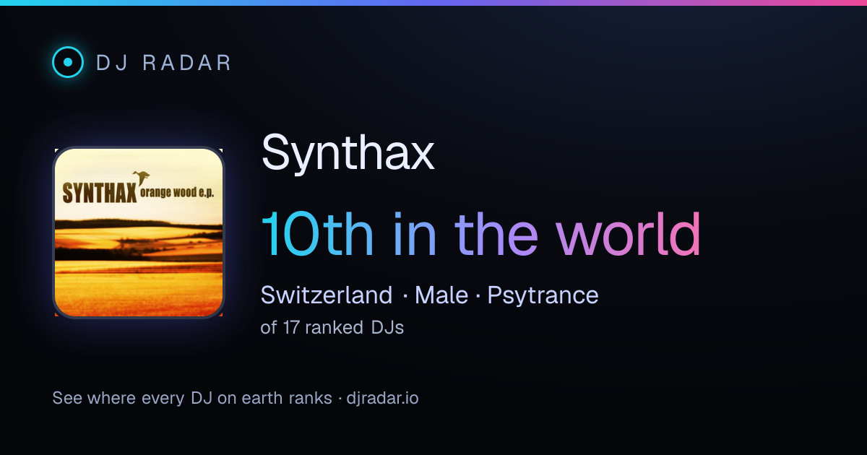Click the 'of 17 ranked DJs' text
Viewport: 867px width, 455px height.
(332, 327)
